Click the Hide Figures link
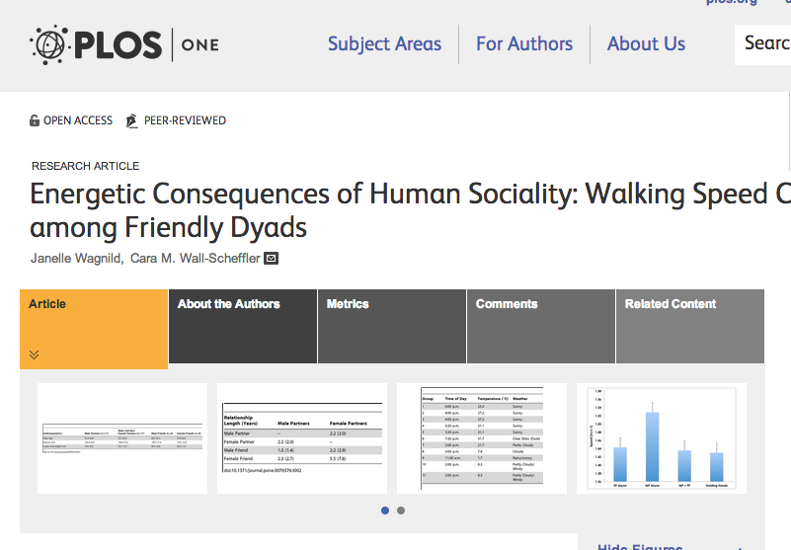Viewport: 791px width, 550px height. click(x=640, y=546)
